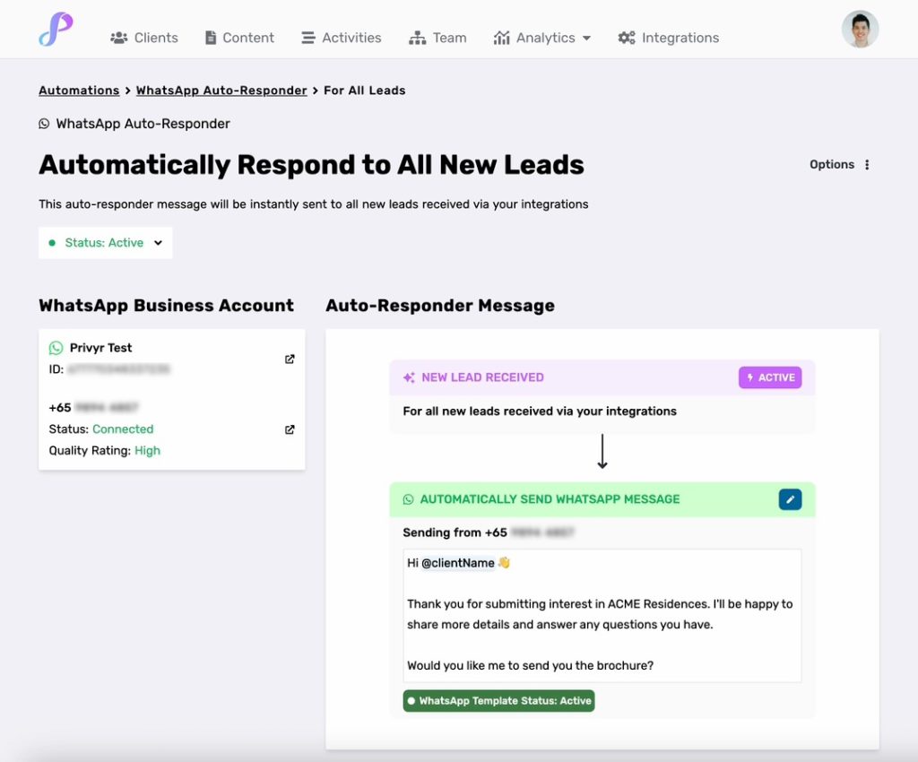Open the external link icon beside Privyr Test

pos(290,359)
